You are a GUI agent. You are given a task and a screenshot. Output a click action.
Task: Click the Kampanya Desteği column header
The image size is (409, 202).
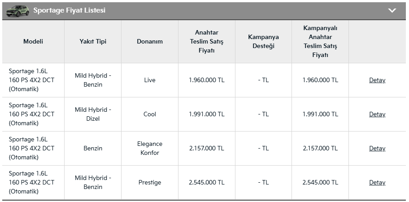[x=263, y=42]
